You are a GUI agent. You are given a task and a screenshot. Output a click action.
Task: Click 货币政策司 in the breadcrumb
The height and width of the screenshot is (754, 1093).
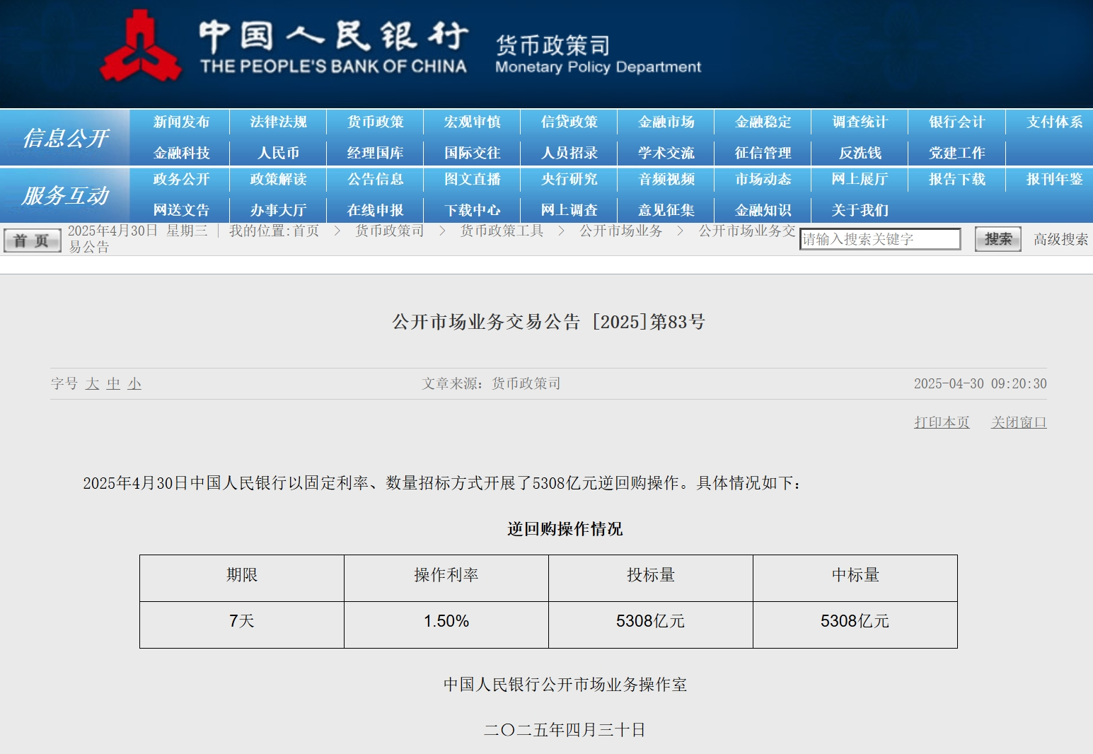point(389,231)
